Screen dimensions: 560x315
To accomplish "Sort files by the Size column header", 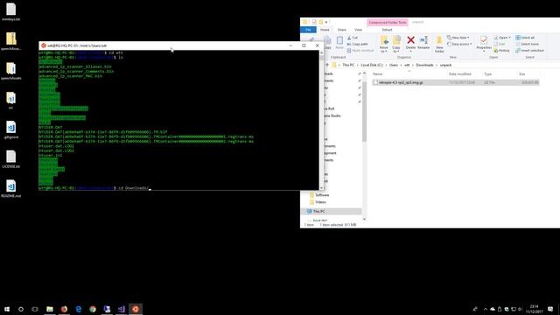I will pyautogui.click(x=521, y=73).
